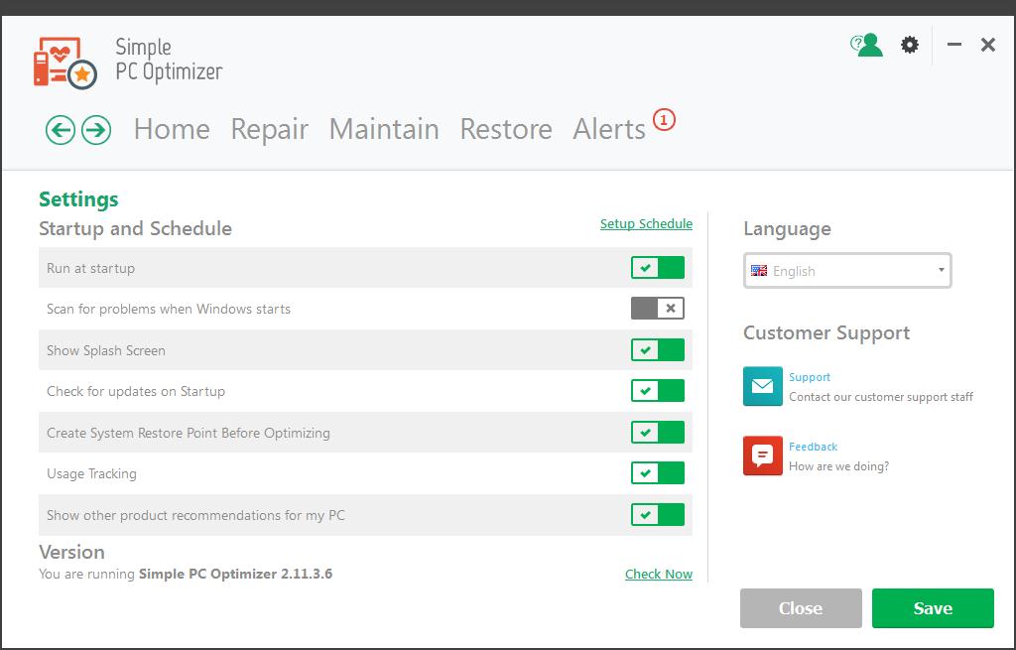Click the Setup Schedule link
The width and height of the screenshot is (1016, 650).
point(646,223)
